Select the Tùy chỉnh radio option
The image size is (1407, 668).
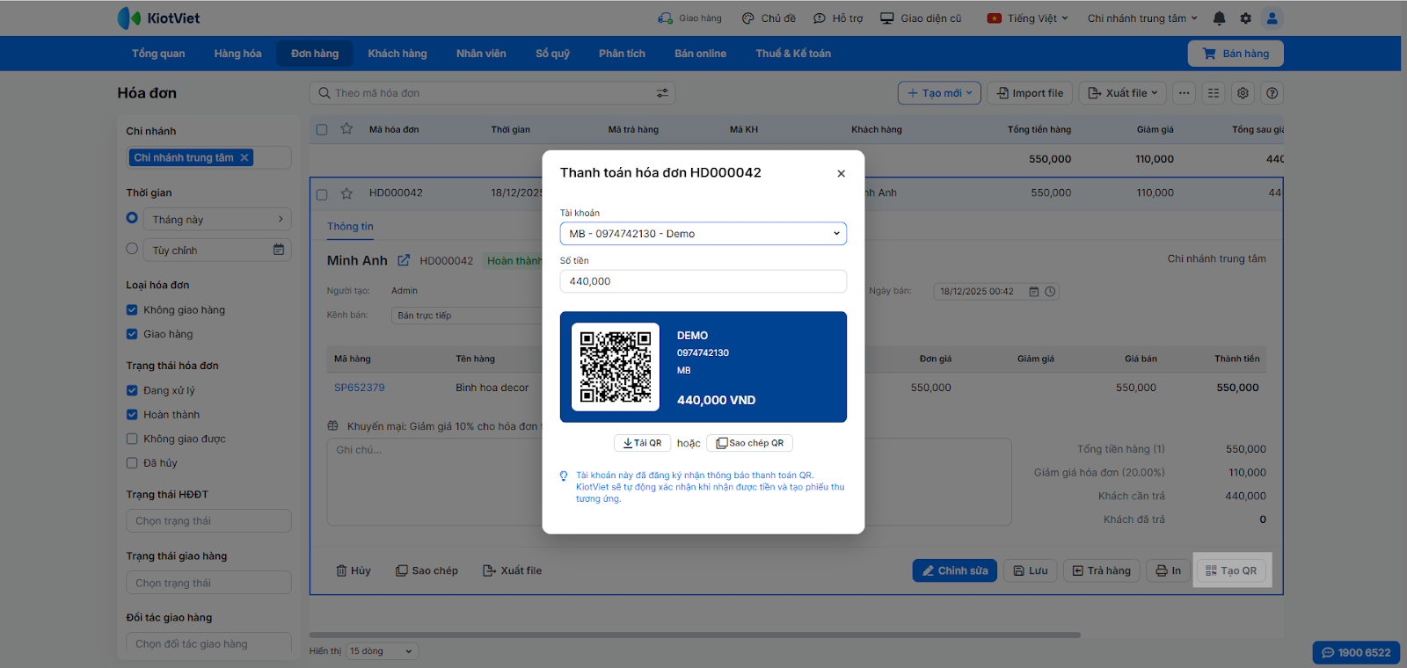point(132,249)
